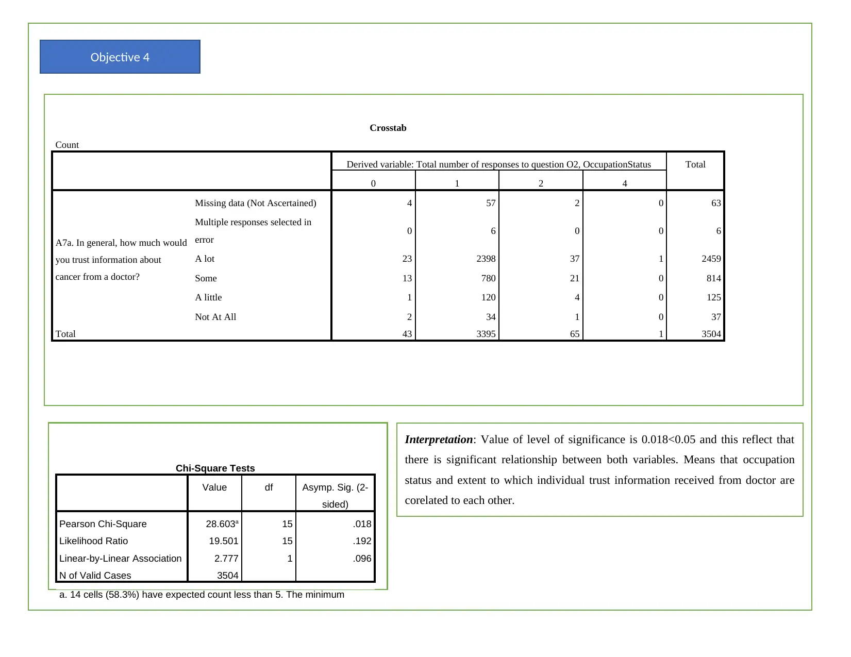The image size is (851, 657).
Task: Click the column total 3395
Action: click(x=486, y=334)
